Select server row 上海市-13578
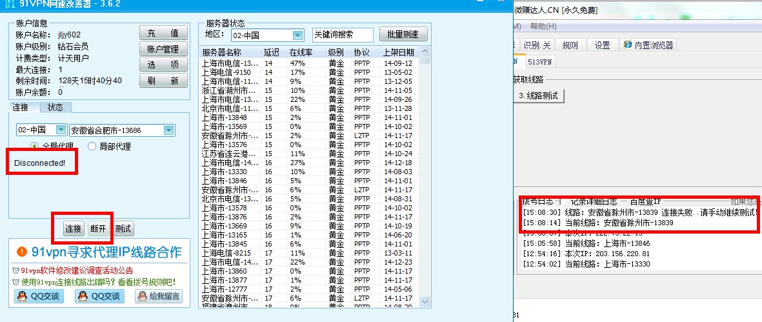 pyautogui.click(x=309, y=208)
